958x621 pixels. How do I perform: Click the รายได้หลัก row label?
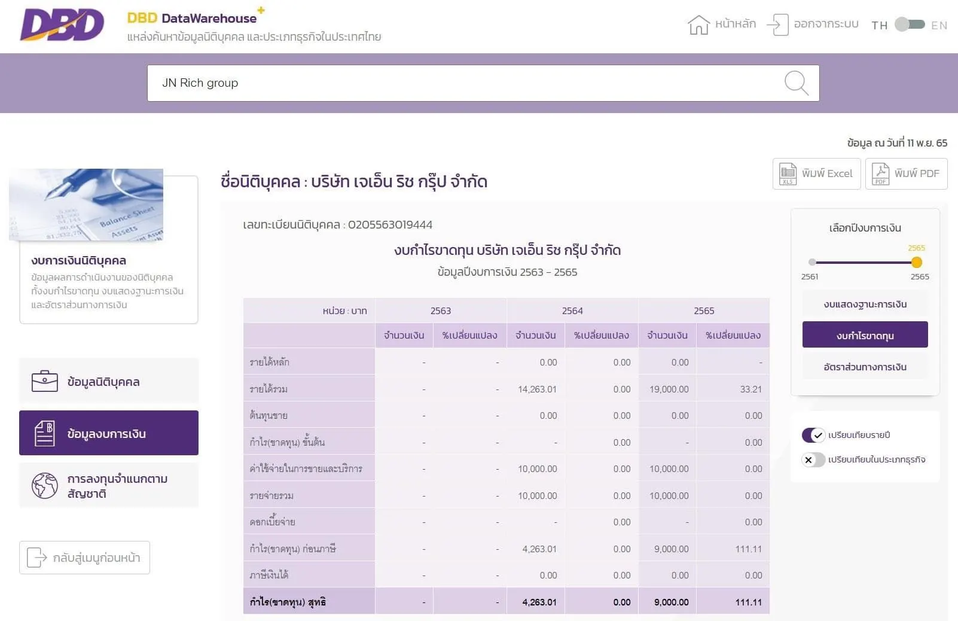tap(270, 362)
